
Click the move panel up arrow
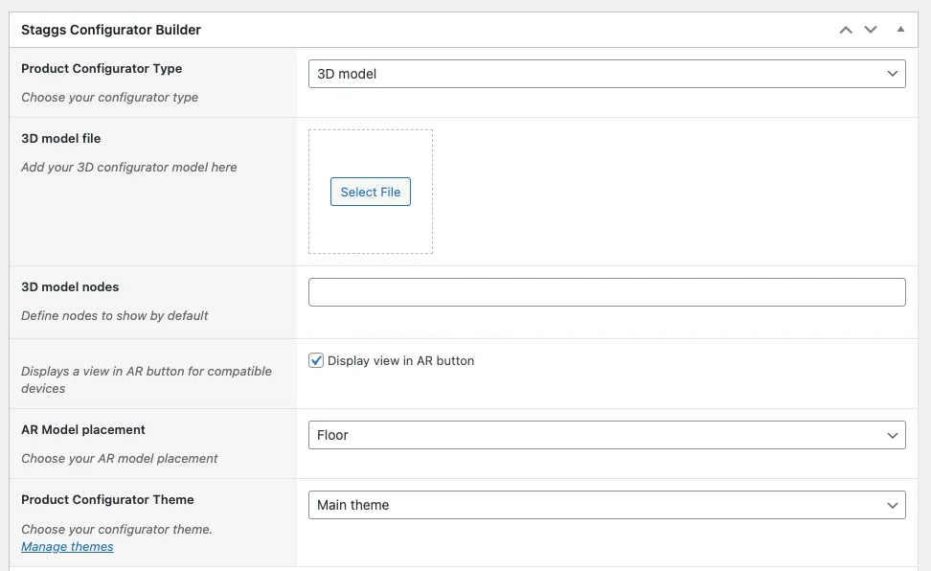(846, 30)
